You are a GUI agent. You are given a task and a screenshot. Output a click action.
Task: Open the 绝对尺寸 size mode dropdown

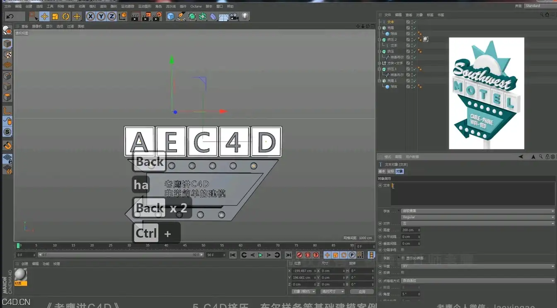click(x=332, y=291)
